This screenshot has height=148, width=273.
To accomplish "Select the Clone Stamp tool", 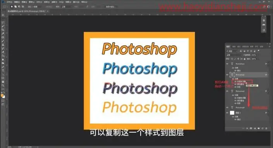I will pos(3,45).
